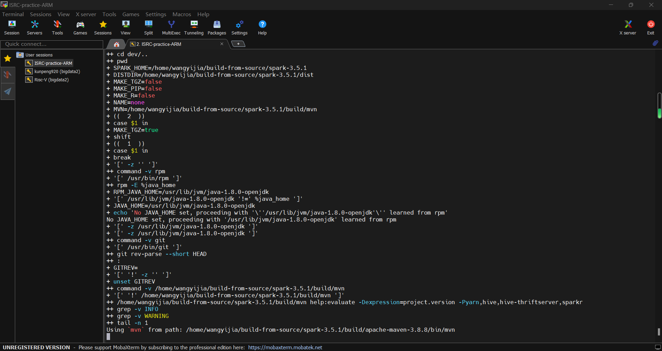
Task: Open the Packages toolbar icon
Action: coord(217,28)
